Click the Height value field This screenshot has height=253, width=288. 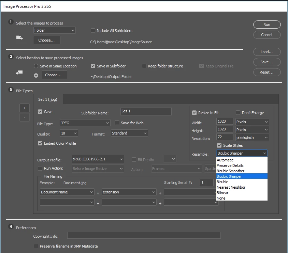click(x=225, y=129)
